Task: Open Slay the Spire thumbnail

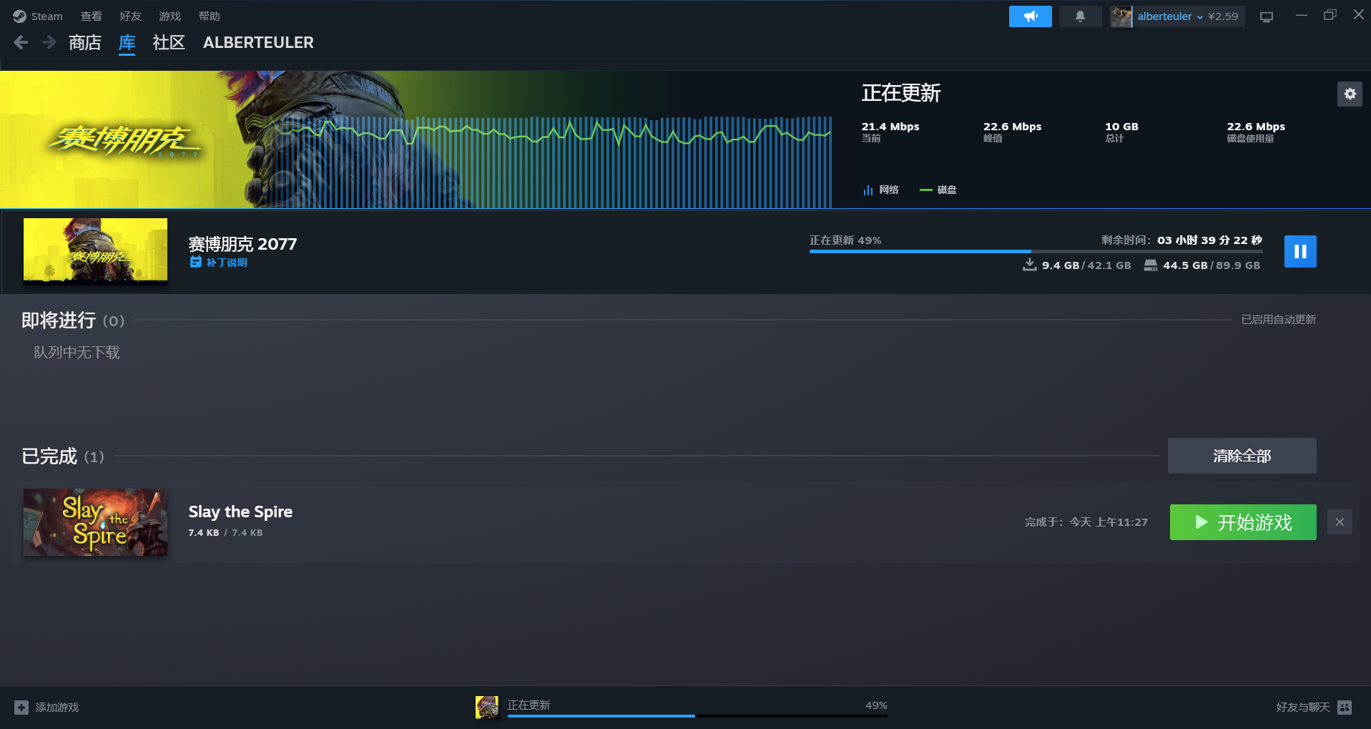Action: pyautogui.click(x=95, y=522)
